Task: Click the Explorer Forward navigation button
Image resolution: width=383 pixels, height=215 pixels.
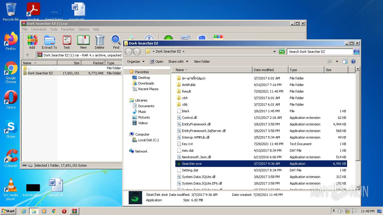Action: pos(137,52)
